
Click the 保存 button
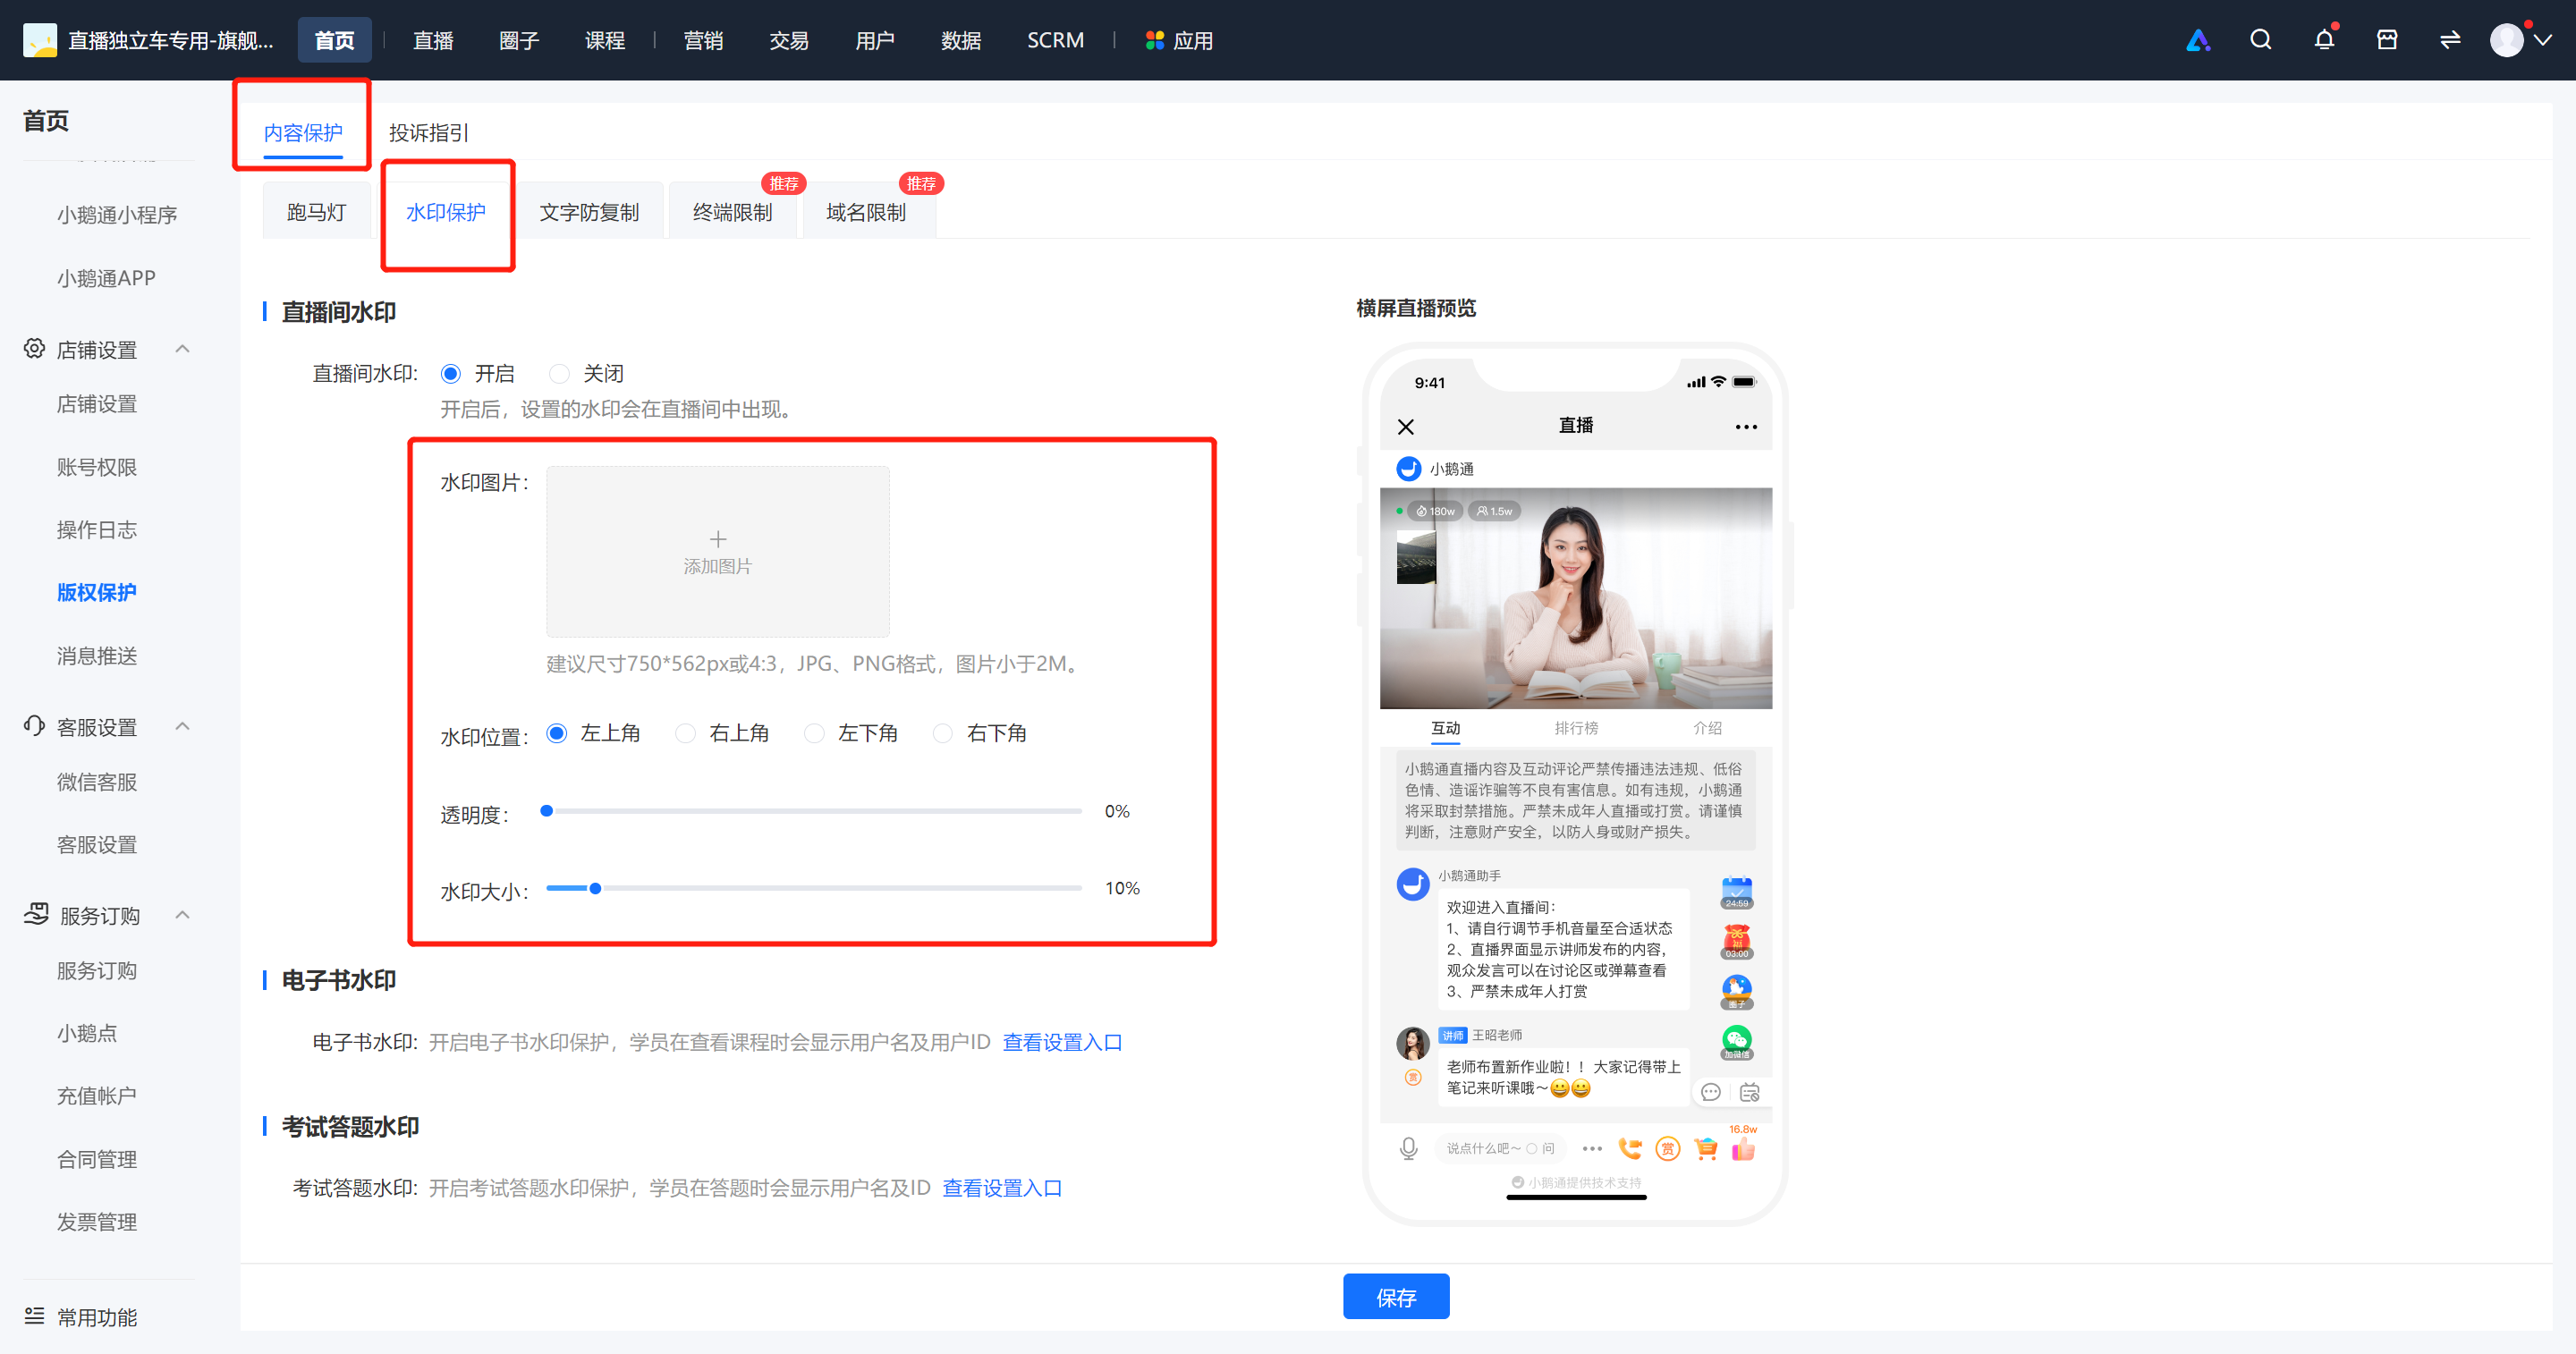point(1396,1297)
